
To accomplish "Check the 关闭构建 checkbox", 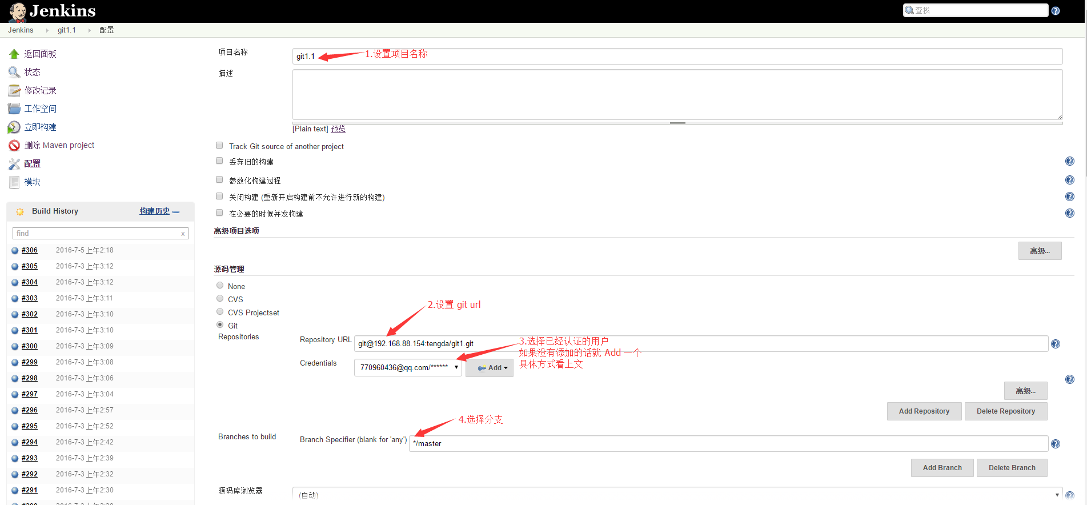I will tap(219, 196).
